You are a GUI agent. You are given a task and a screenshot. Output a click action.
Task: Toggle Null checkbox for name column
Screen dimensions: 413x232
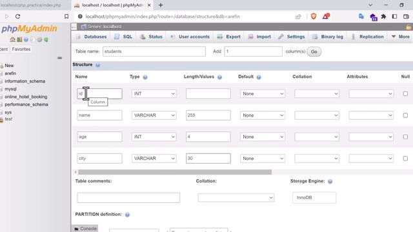pos(405,115)
